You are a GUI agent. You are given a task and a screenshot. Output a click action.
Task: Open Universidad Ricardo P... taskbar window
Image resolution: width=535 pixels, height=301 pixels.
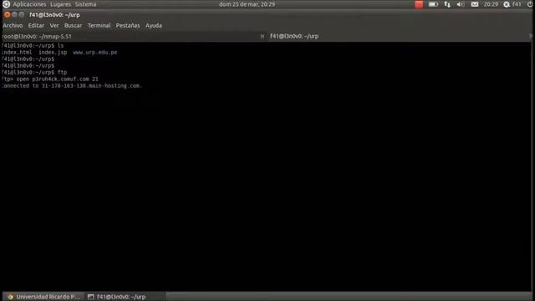point(43,297)
